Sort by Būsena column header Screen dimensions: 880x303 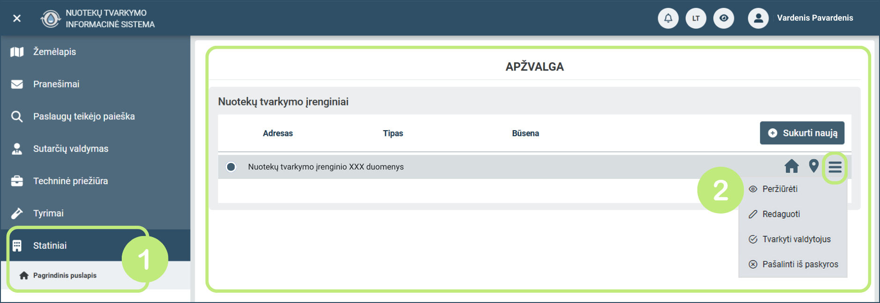tap(525, 133)
